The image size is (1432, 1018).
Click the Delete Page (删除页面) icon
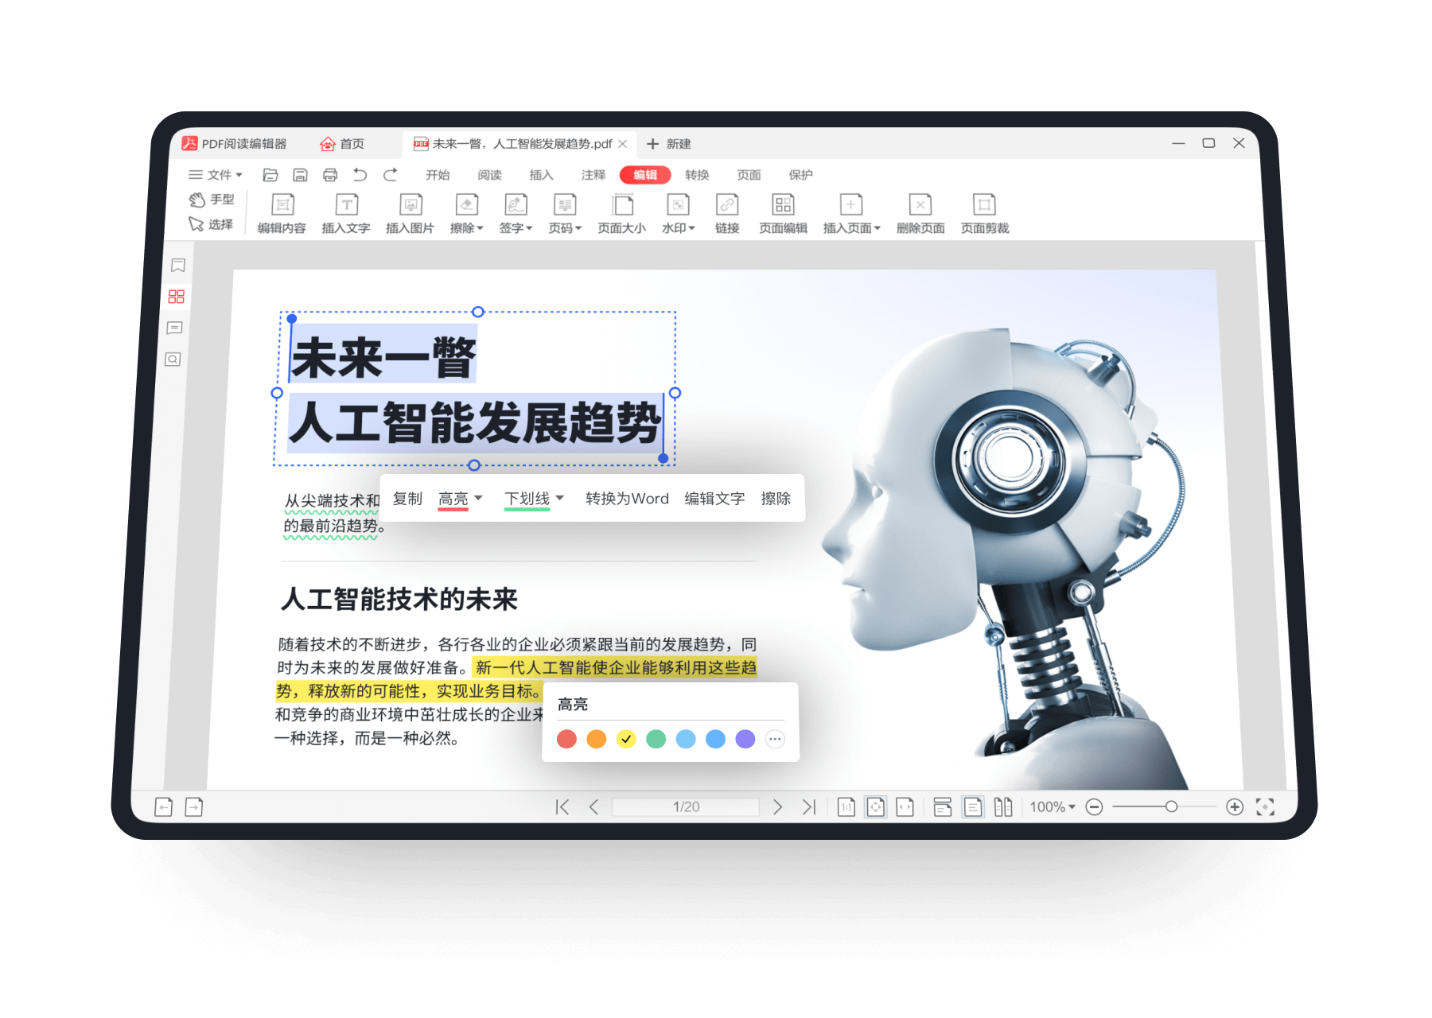pyautogui.click(x=920, y=213)
